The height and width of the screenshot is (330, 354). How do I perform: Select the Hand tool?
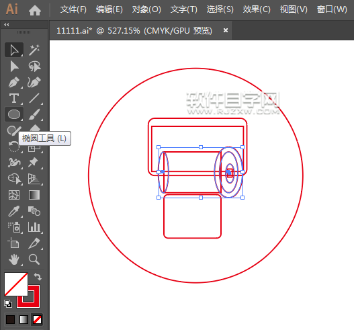coord(14,259)
